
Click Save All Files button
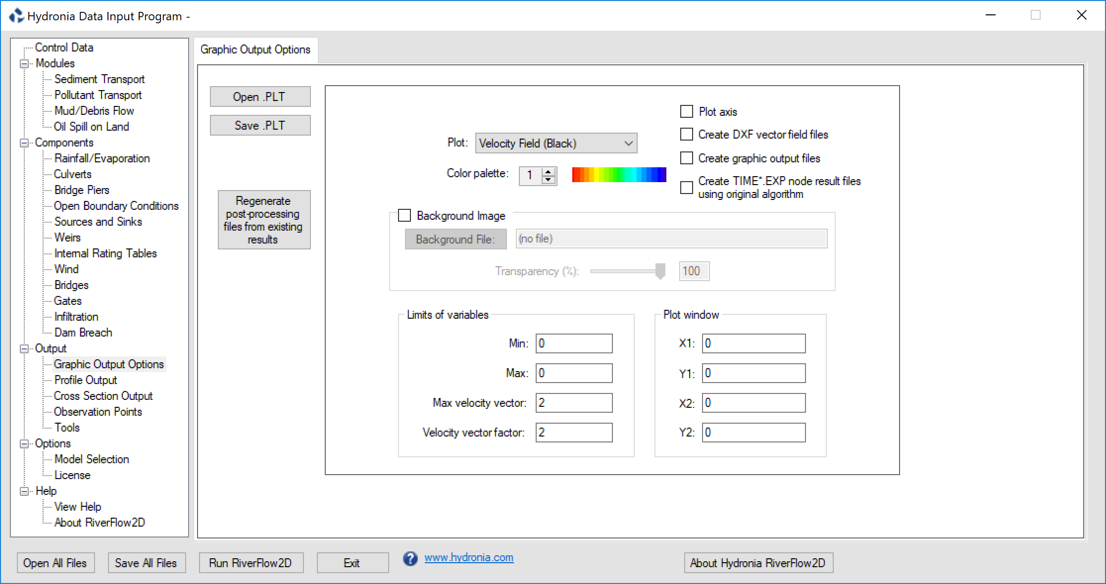[147, 563]
